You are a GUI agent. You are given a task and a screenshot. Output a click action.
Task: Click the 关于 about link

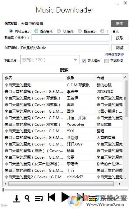pos(4,205)
